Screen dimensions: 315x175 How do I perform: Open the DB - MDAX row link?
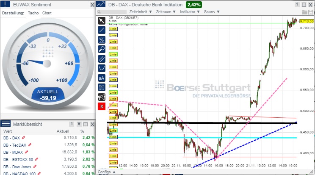(13, 152)
